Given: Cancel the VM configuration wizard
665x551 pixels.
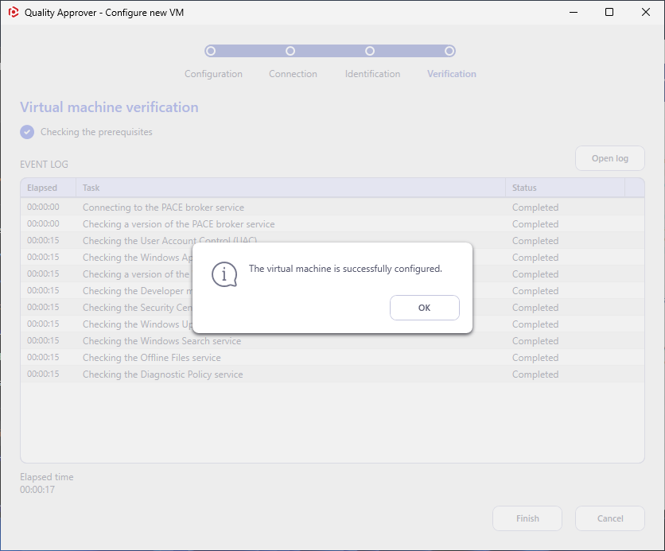Looking at the screenshot, I should (610, 518).
